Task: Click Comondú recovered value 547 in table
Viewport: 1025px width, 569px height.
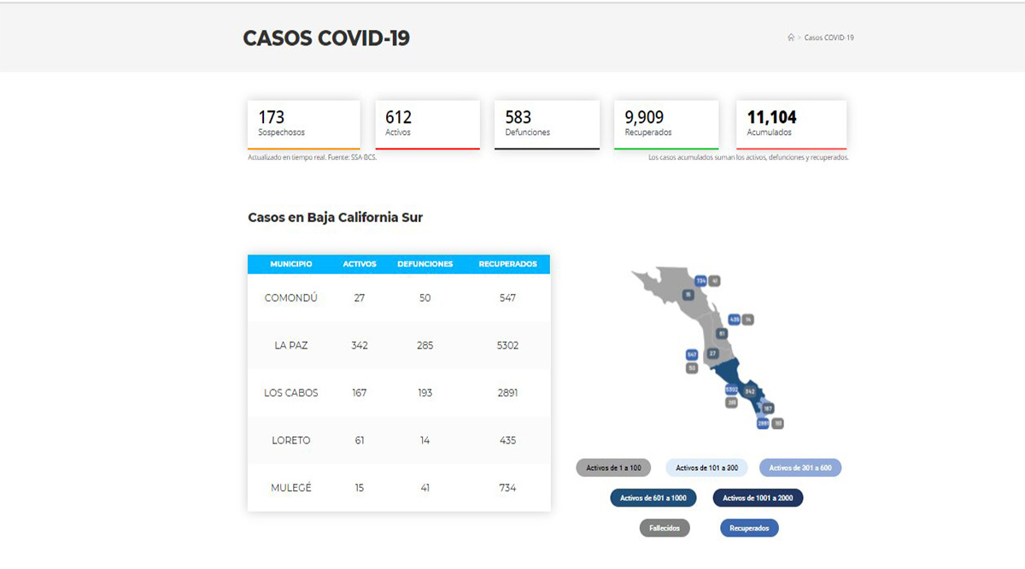Action: (507, 298)
